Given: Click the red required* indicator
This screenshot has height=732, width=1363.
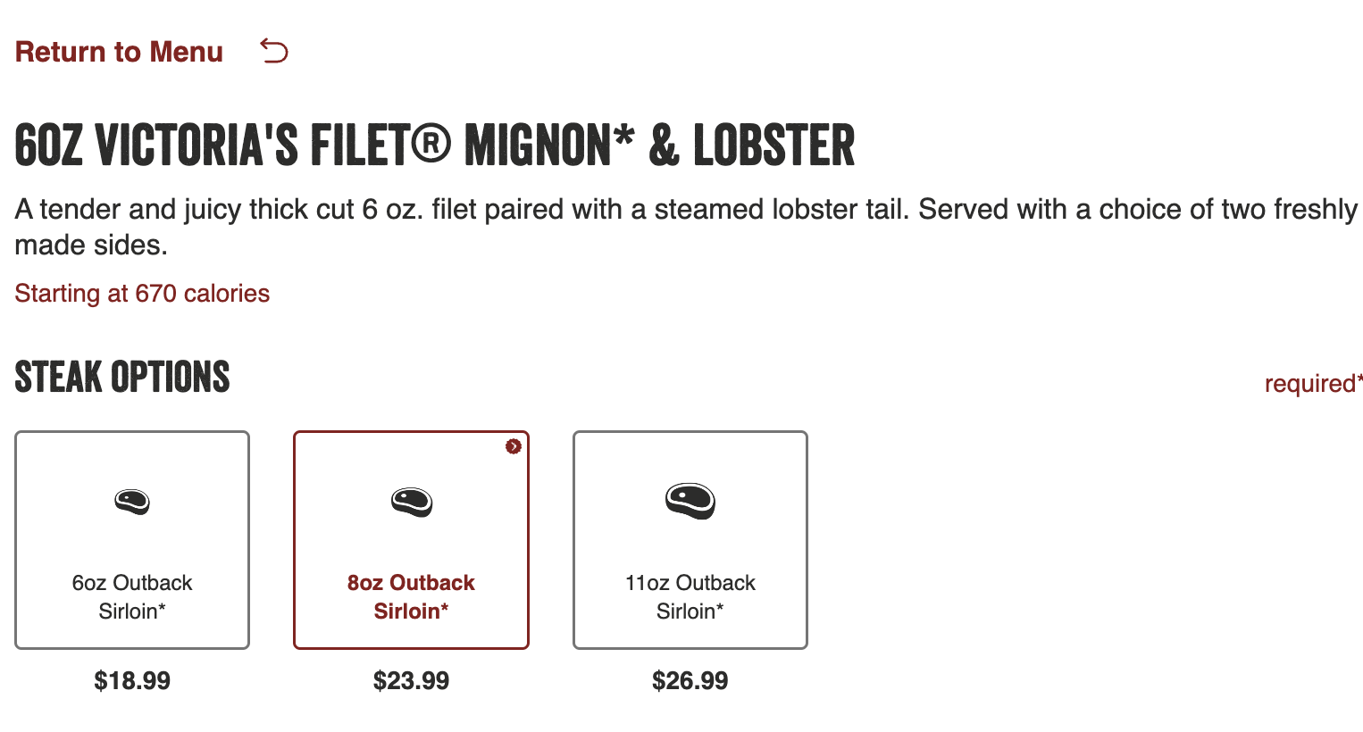Looking at the screenshot, I should (x=1313, y=383).
